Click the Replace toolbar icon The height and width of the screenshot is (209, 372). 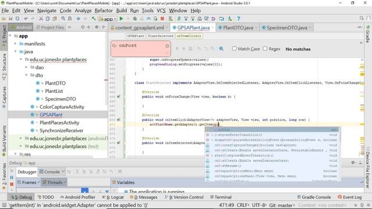pyautogui.click(x=70, y=19)
